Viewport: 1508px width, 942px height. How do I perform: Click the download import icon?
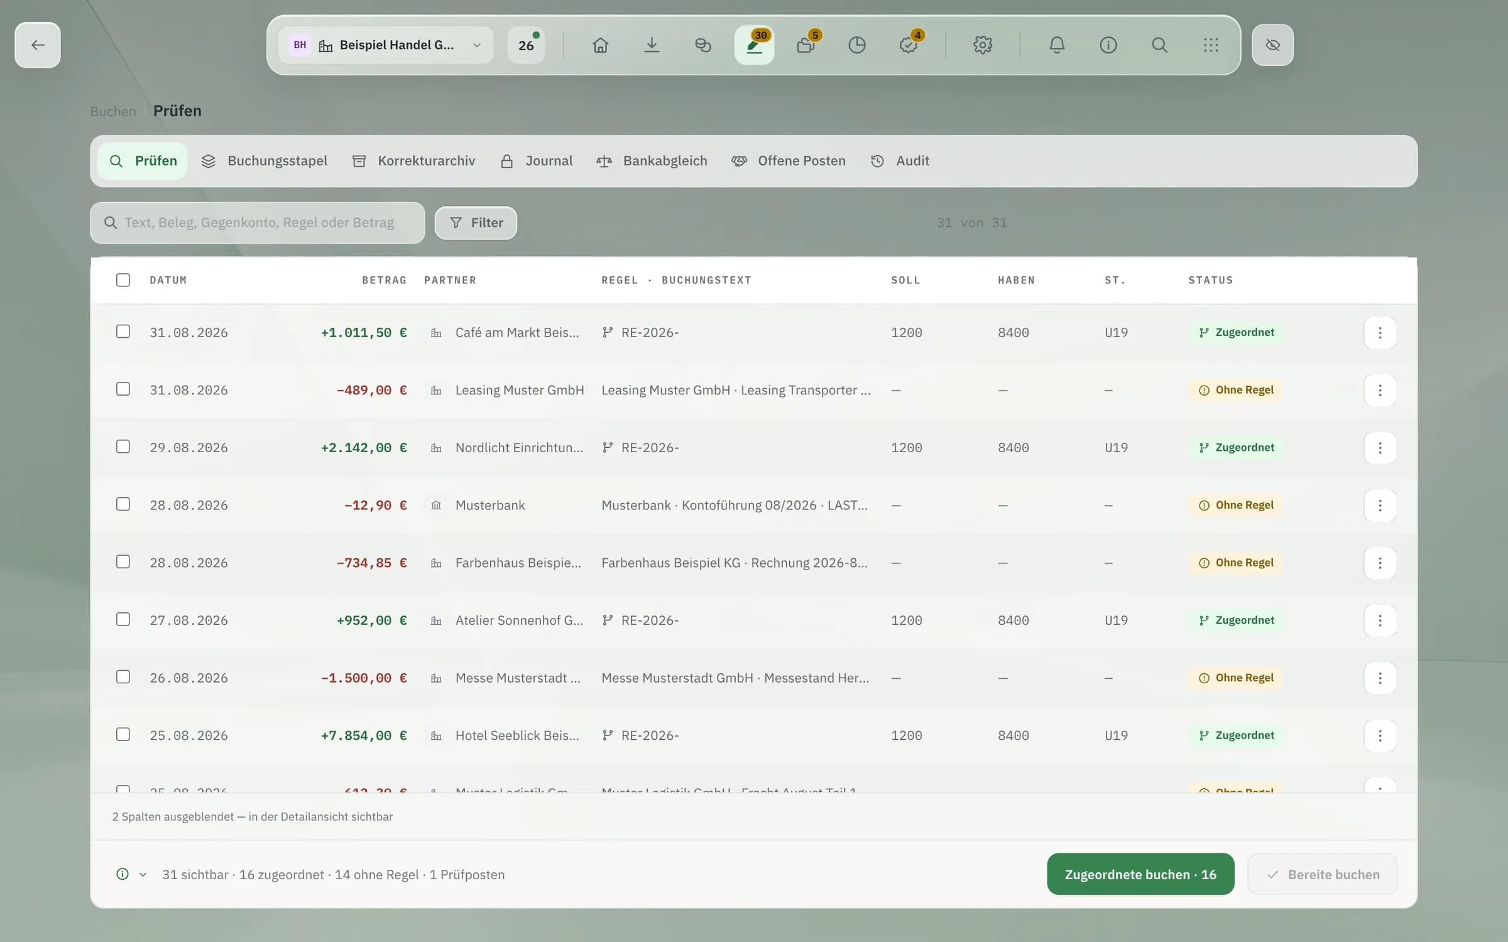(652, 45)
